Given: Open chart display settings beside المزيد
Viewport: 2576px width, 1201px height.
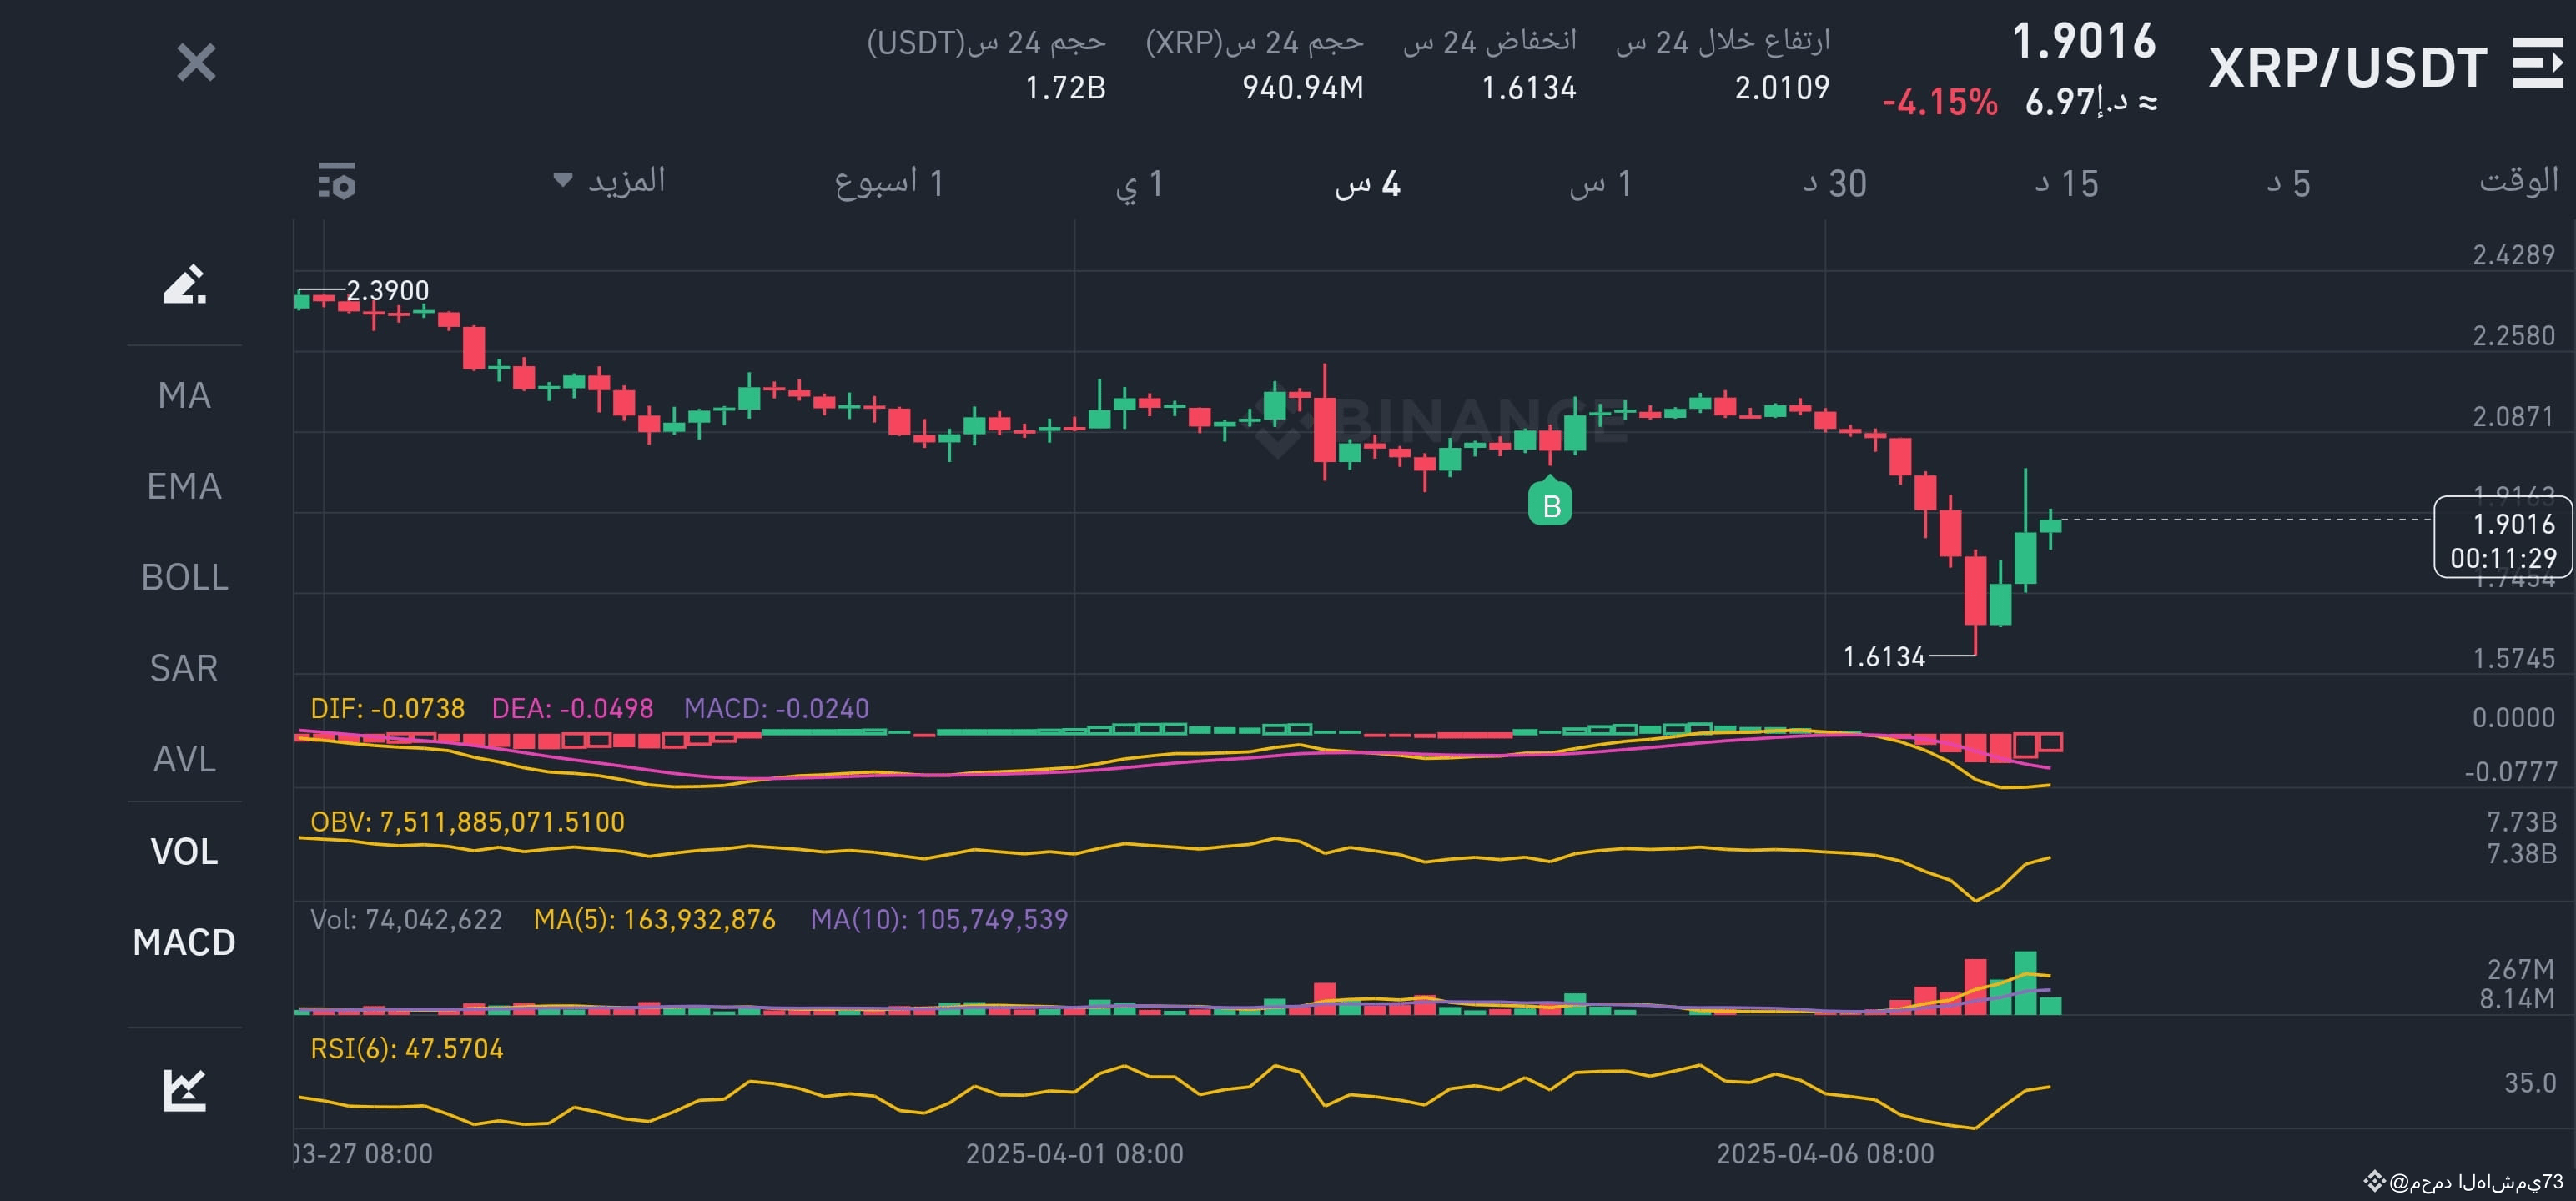Looking at the screenshot, I should point(336,183).
